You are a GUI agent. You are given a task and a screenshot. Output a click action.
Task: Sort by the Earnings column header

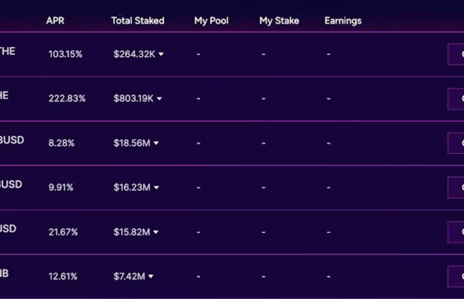point(343,21)
